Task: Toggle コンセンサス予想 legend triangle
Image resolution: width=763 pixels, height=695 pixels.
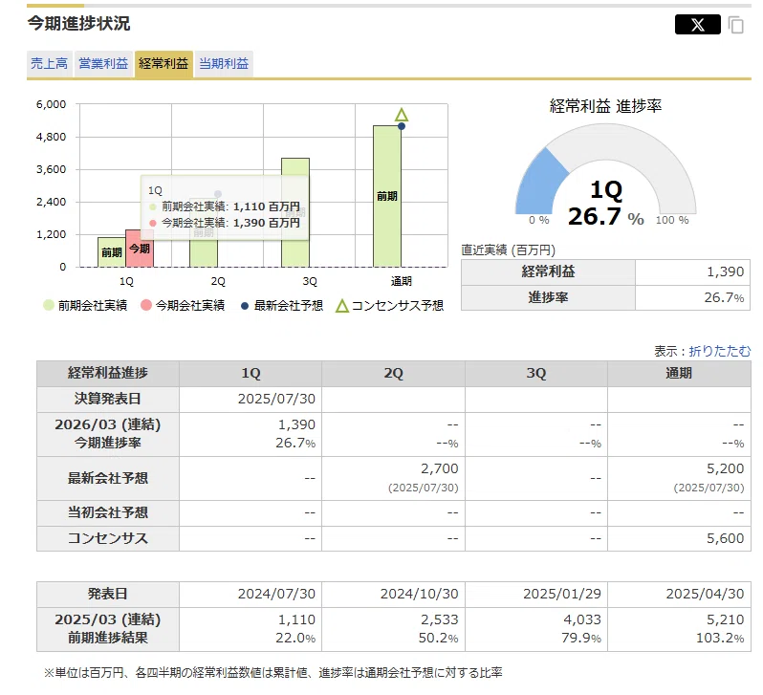Action: pyautogui.click(x=342, y=306)
